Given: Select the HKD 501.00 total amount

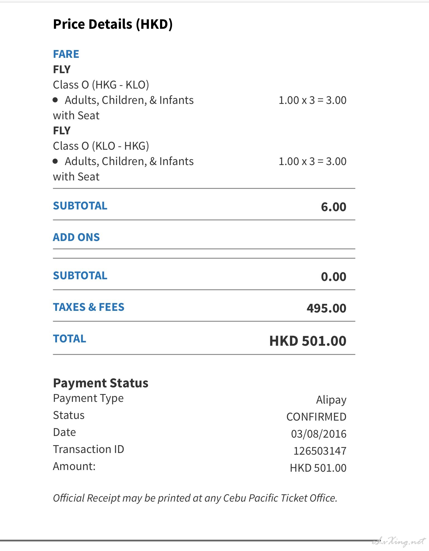Looking at the screenshot, I should (308, 341).
